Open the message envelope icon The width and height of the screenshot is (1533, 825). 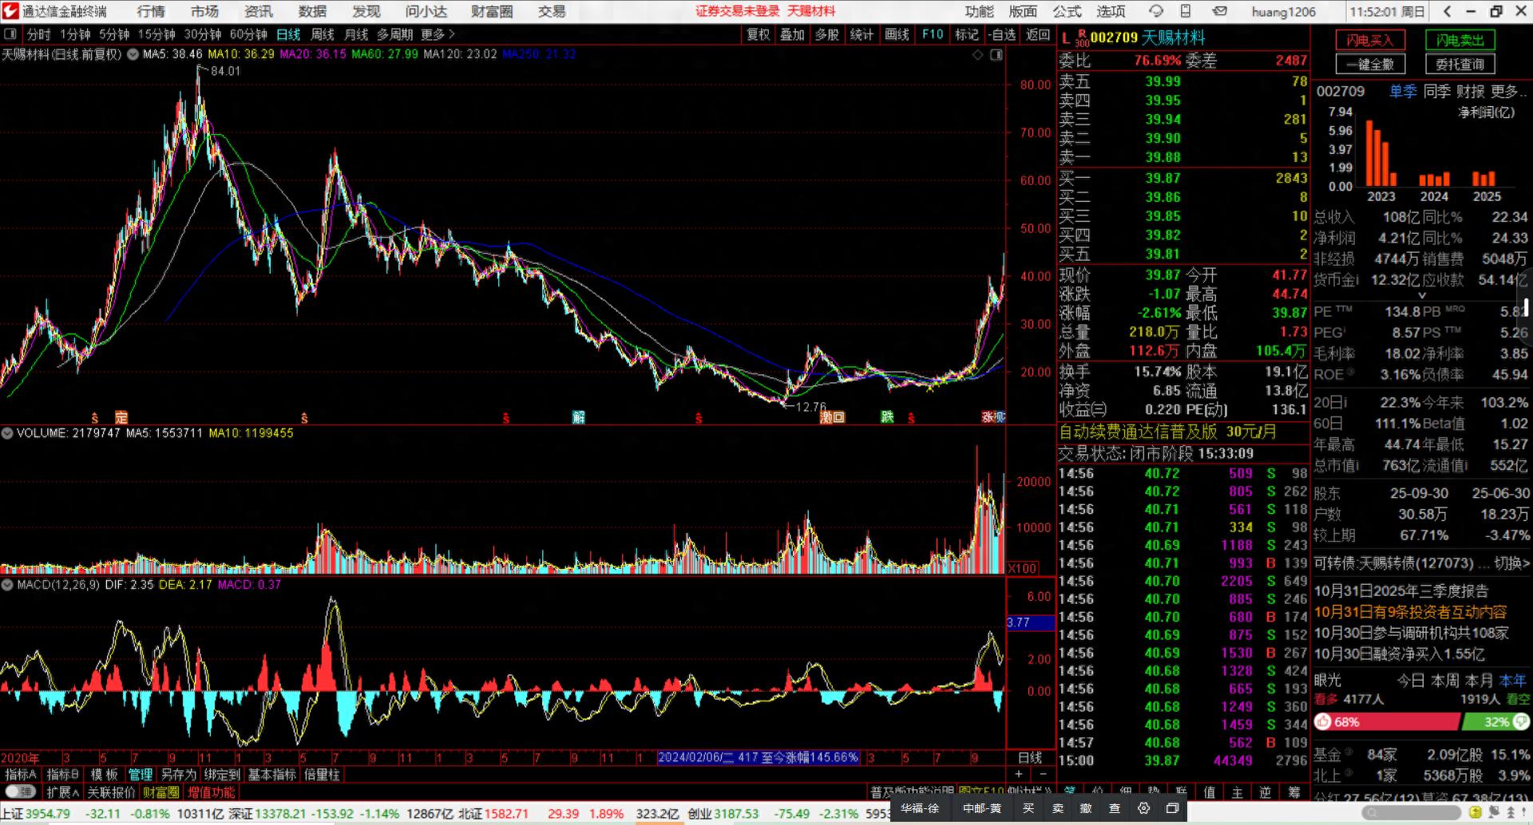tap(1219, 11)
